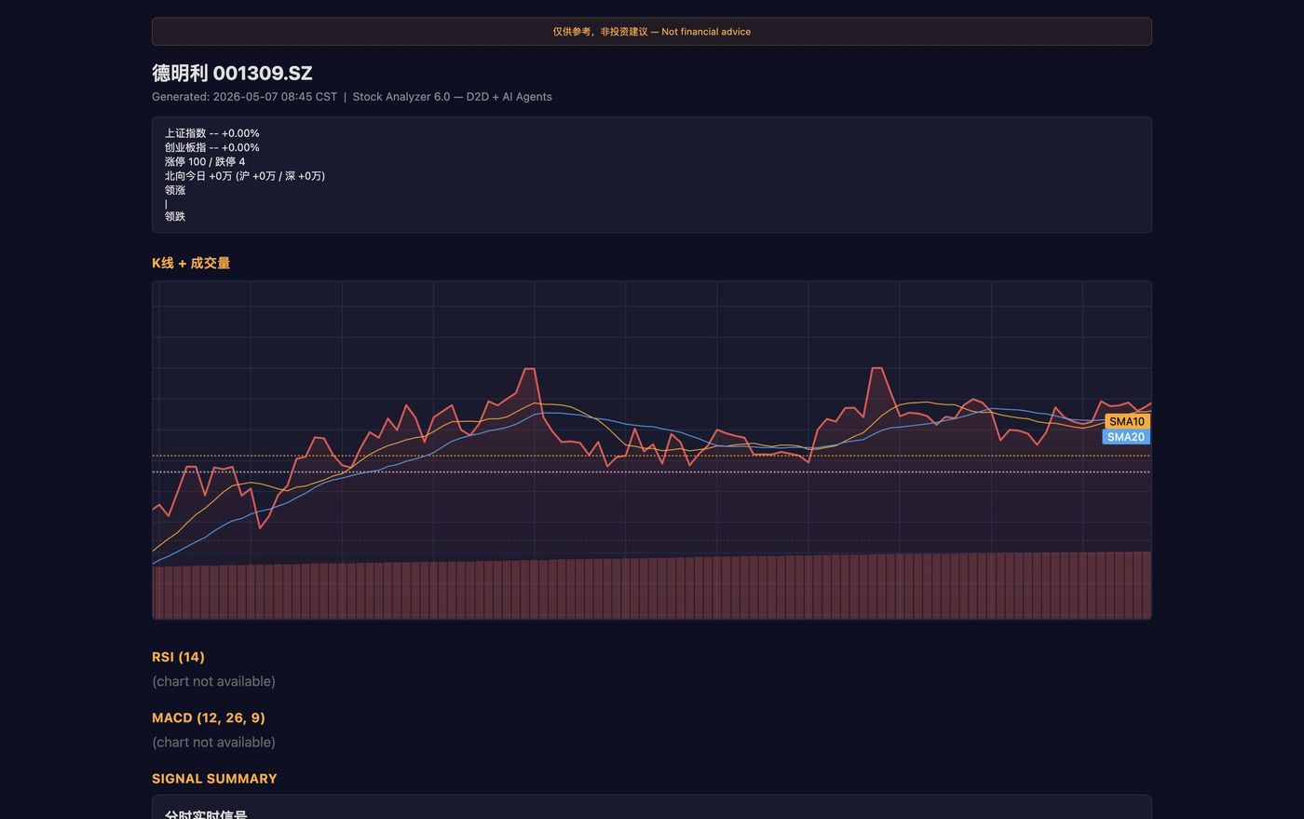Viewport: 1304px width, 819px height.
Task: Click the 领涨 label
Action: (175, 190)
